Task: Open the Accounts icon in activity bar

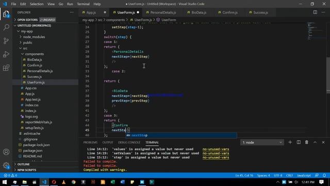Action: point(6,152)
